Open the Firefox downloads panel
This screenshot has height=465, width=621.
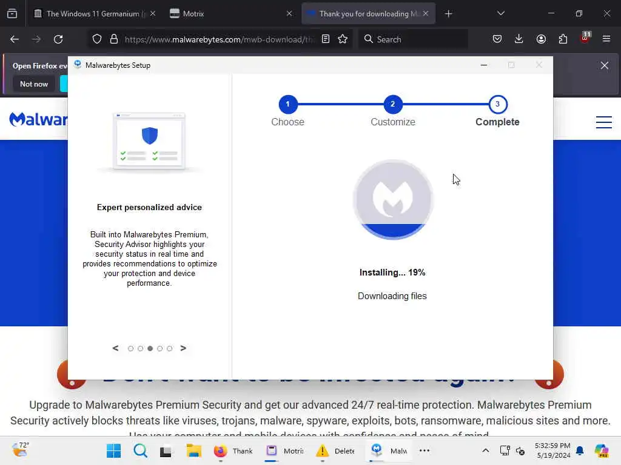tap(519, 39)
